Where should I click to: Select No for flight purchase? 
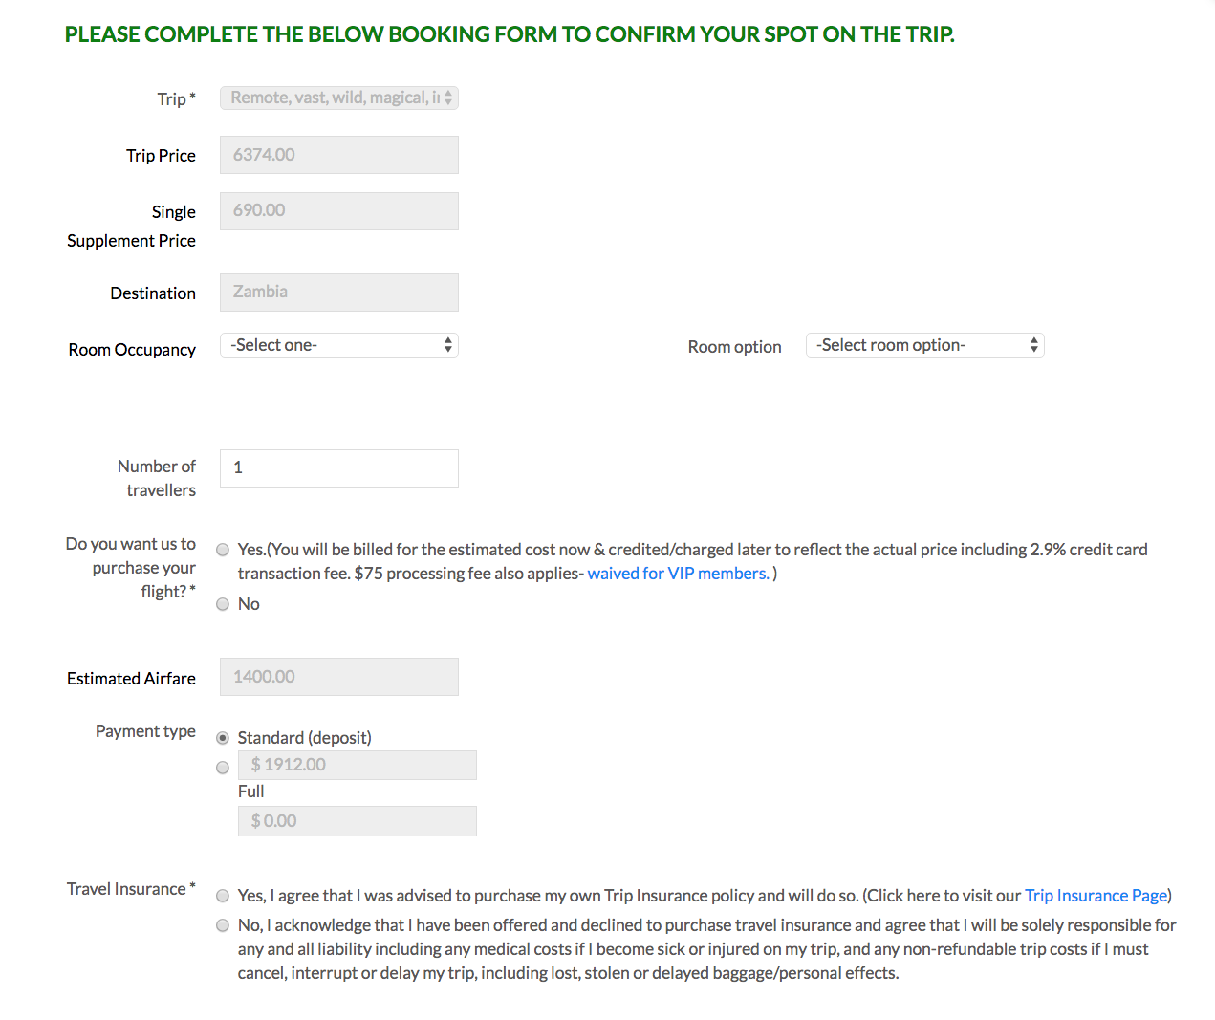click(222, 603)
